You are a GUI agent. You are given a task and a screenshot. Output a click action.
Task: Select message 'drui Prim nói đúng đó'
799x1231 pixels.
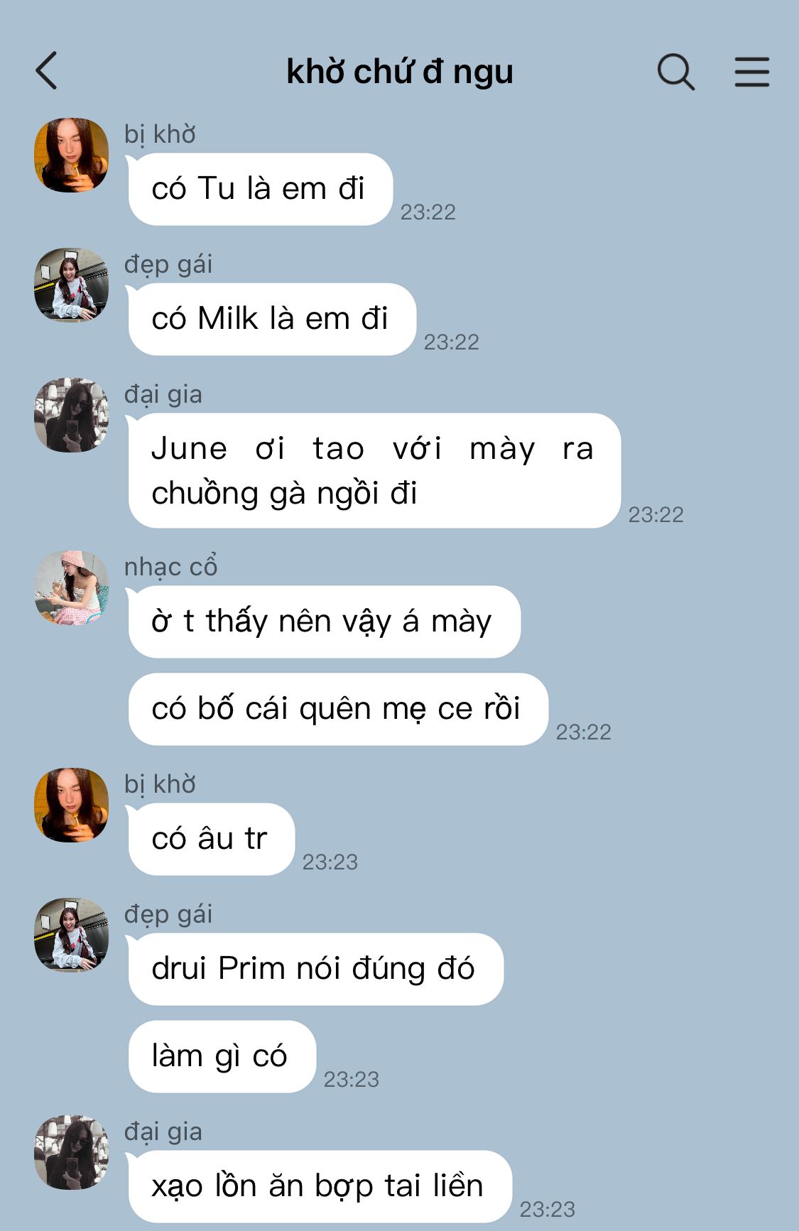click(315, 969)
